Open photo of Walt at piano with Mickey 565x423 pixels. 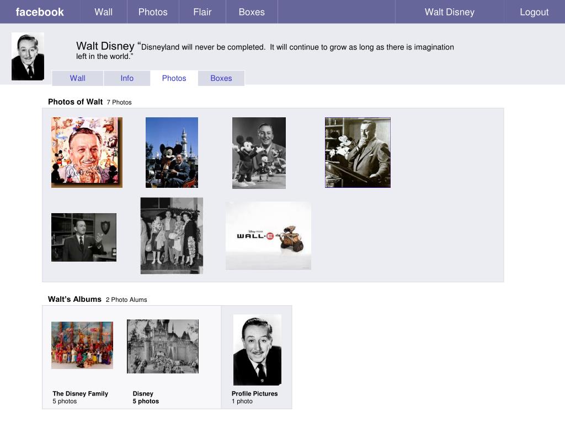(358, 153)
